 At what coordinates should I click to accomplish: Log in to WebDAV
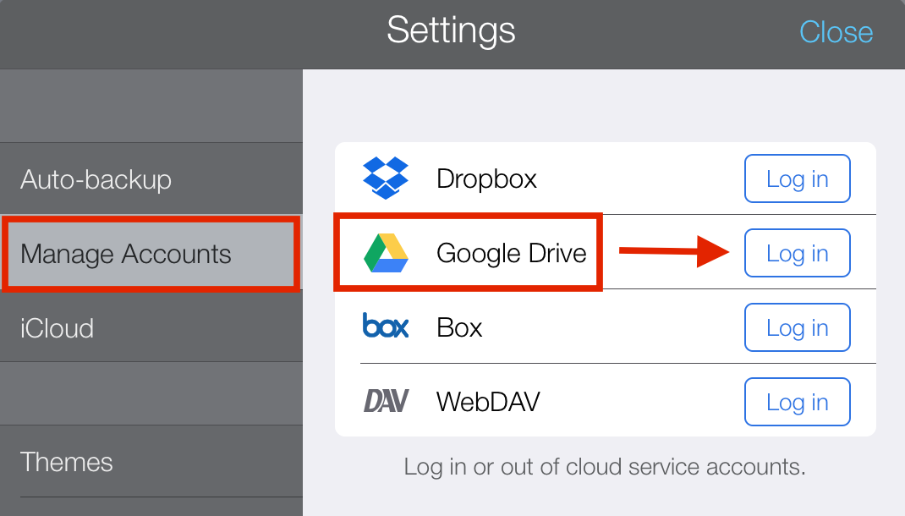[797, 402]
